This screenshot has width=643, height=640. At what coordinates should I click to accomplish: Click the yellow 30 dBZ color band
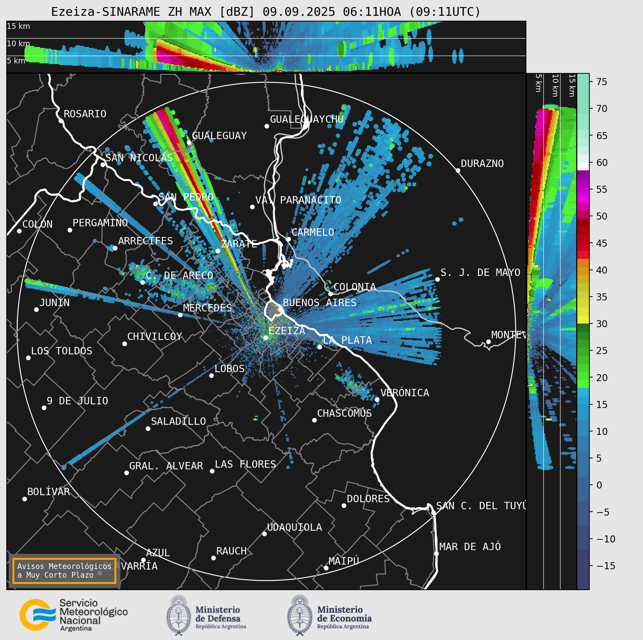coord(583,319)
